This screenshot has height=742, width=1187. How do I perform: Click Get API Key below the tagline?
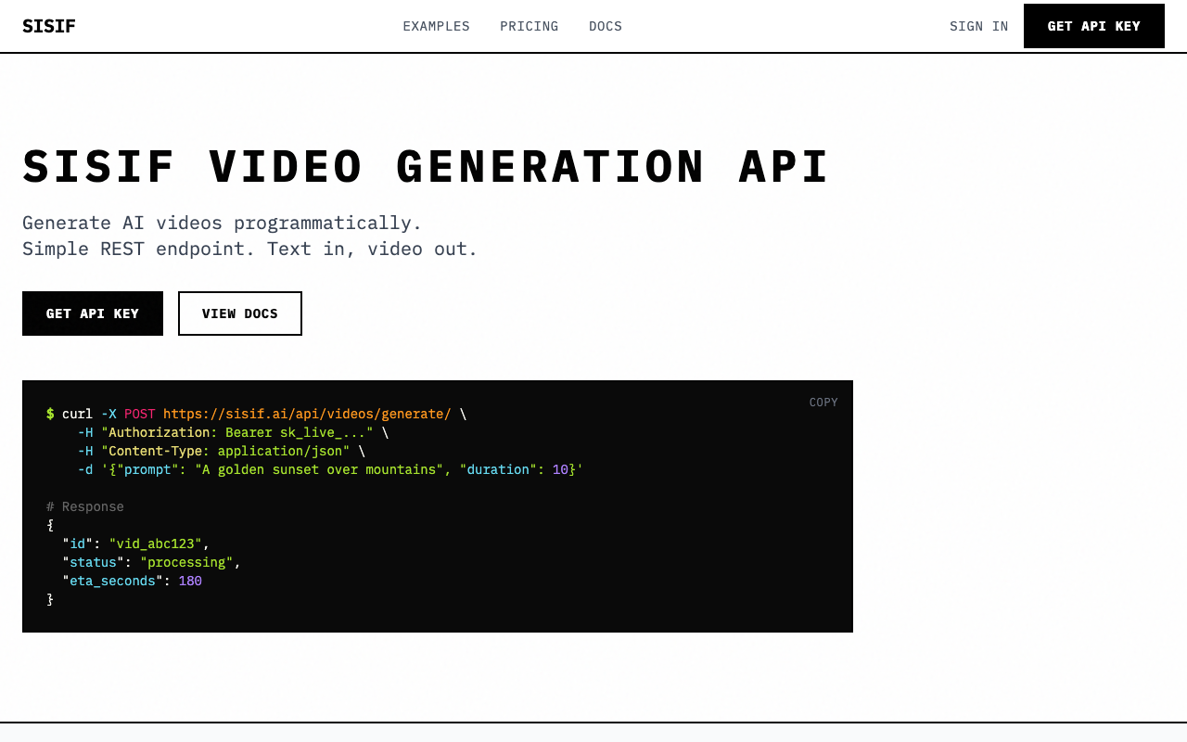(x=93, y=313)
